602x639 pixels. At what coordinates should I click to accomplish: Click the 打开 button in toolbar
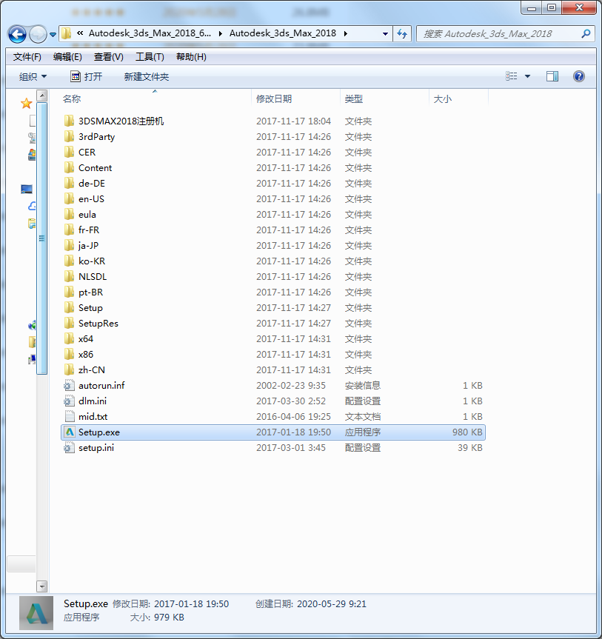tap(86, 76)
